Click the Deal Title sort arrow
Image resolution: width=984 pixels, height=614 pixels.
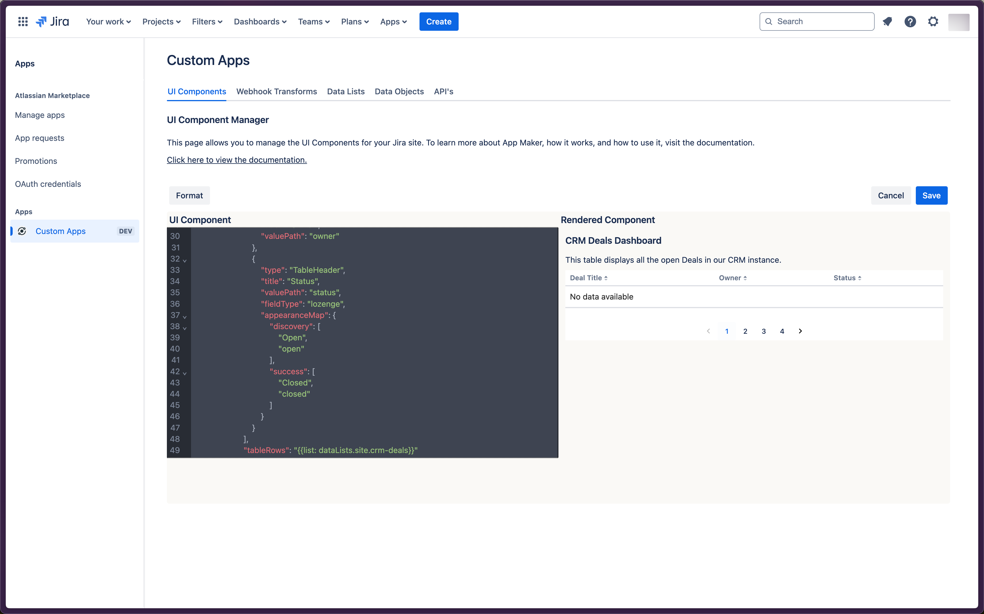(x=607, y=277)
